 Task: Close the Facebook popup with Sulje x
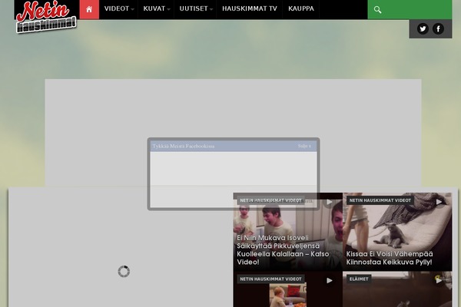coord(304,146)
